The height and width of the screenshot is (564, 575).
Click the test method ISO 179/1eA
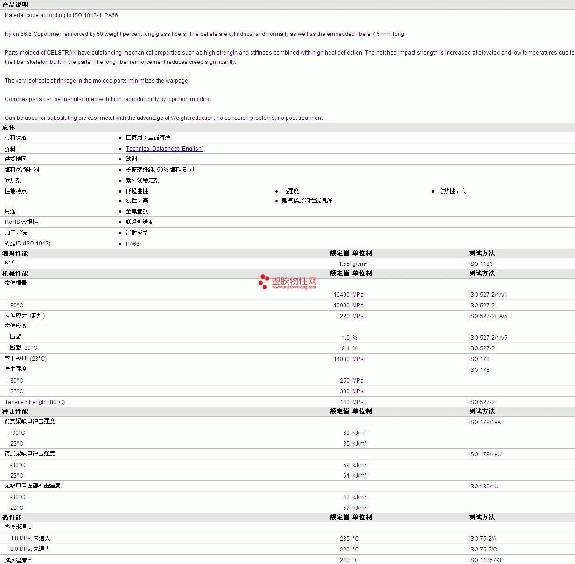[x=485, y=422]
